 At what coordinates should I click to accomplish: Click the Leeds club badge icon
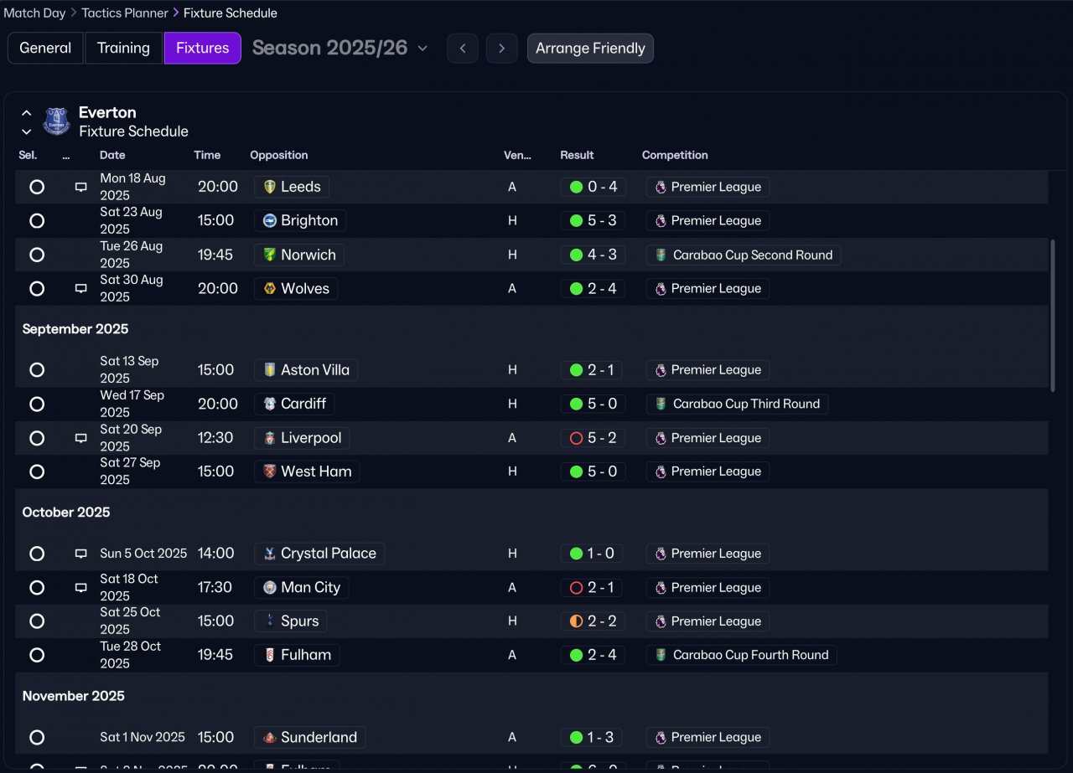[x=269, y=187]
